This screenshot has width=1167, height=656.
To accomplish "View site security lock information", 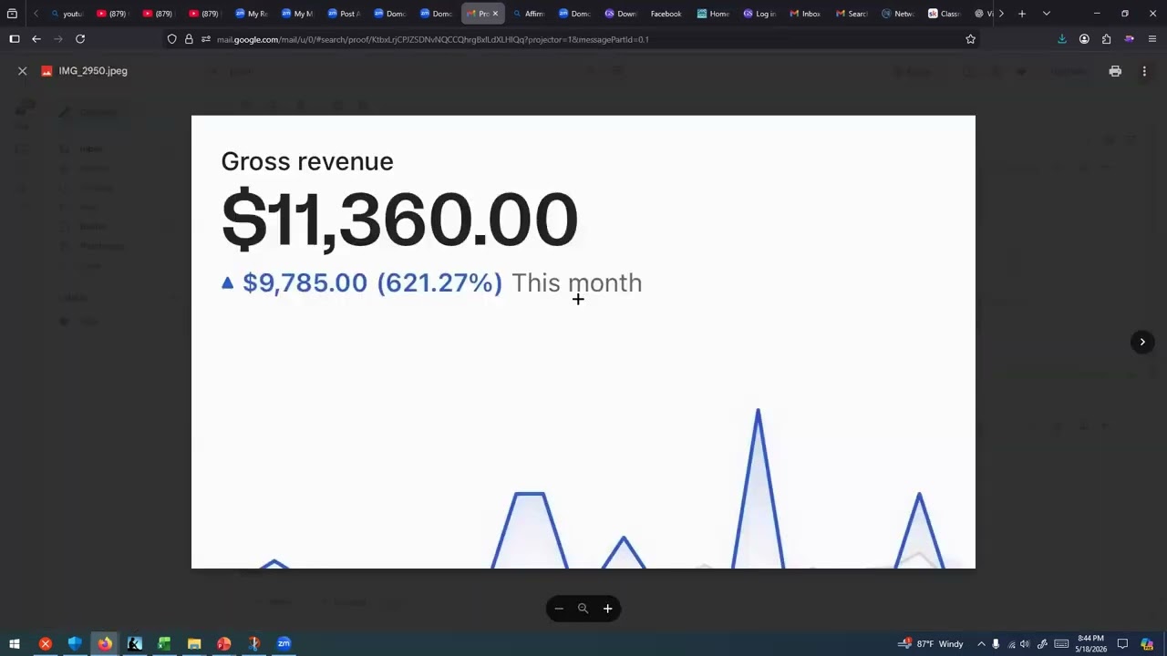I will [x=189, y=39].
